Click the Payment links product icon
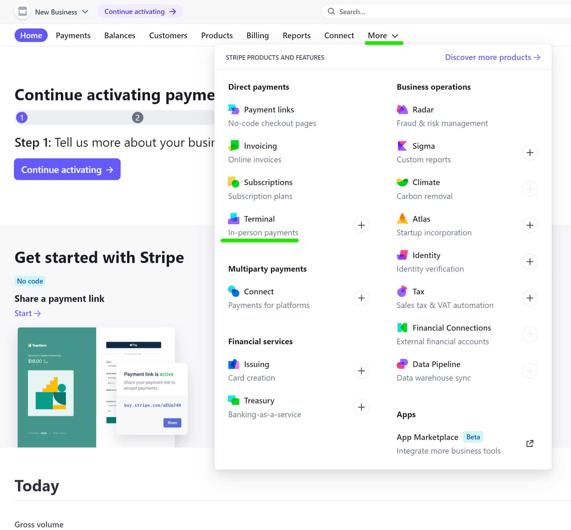Image resolution: width=571 pixels, height=530 pixels. 233,110
